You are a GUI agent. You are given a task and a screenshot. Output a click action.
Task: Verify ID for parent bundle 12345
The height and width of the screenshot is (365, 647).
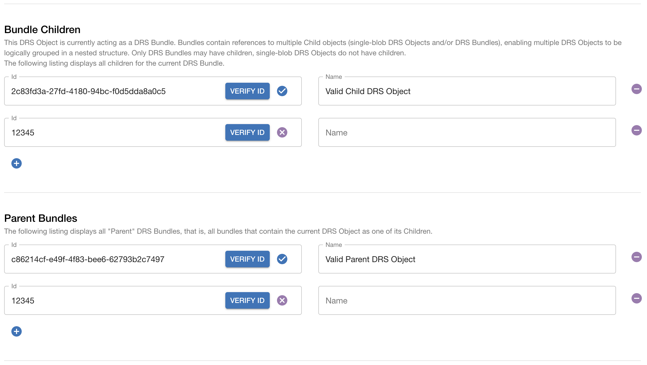[x=247, y=300]
